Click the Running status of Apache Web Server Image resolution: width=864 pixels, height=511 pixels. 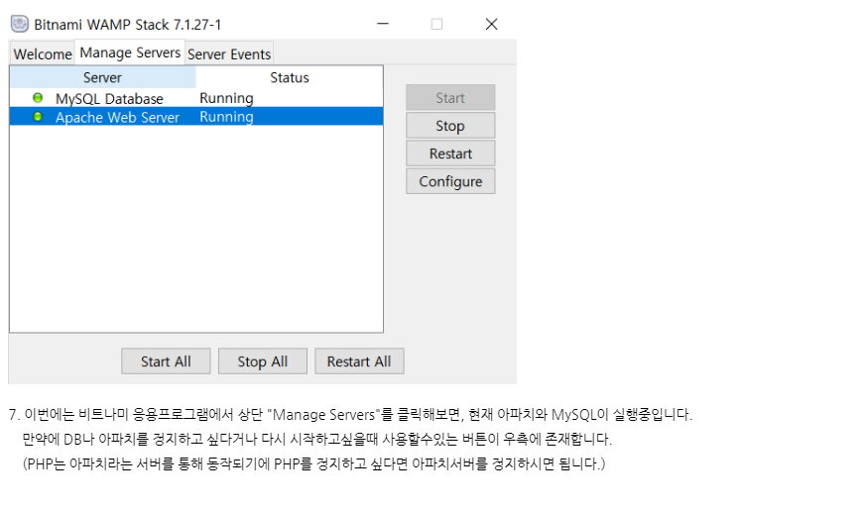226,117
